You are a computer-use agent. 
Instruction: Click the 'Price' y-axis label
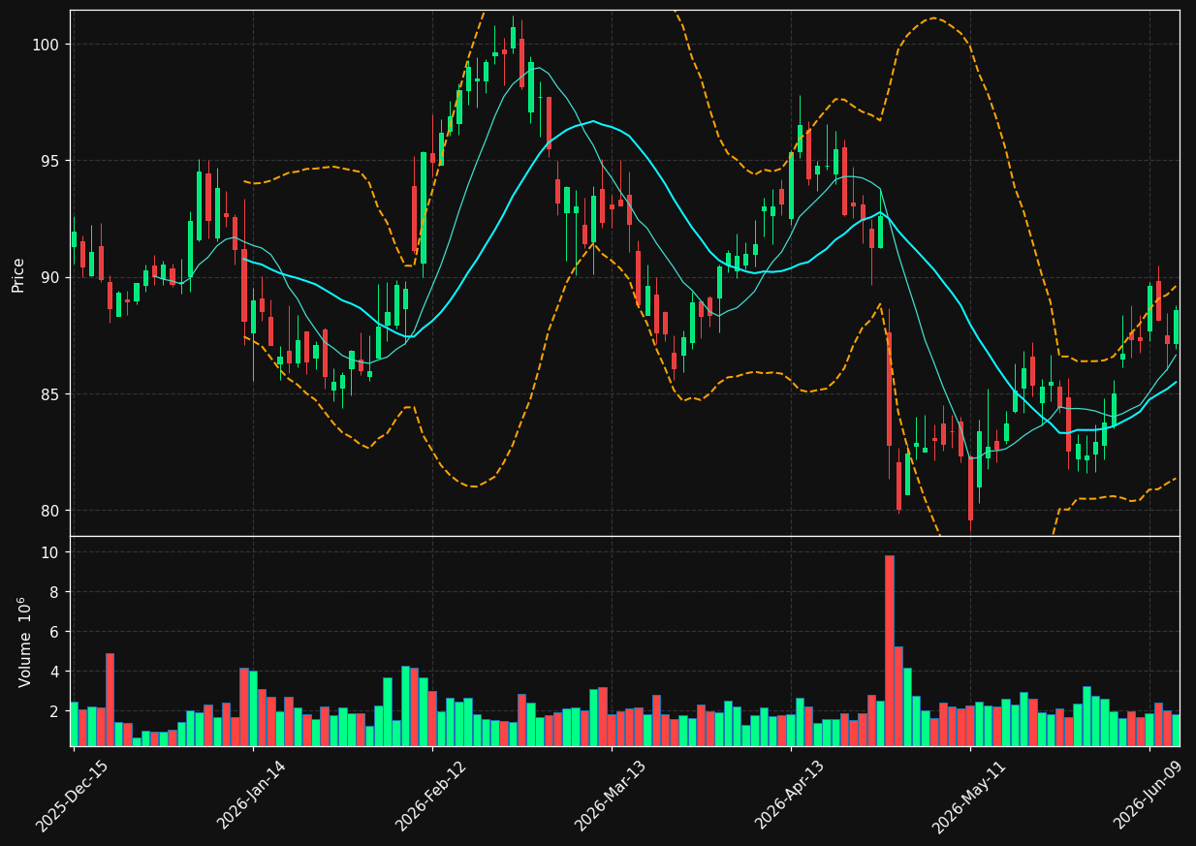pyautogui.click(x=18, y=274)
